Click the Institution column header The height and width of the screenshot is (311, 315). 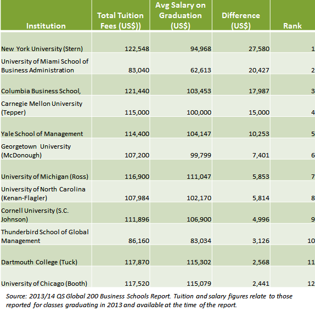click(x=46, y=15)
